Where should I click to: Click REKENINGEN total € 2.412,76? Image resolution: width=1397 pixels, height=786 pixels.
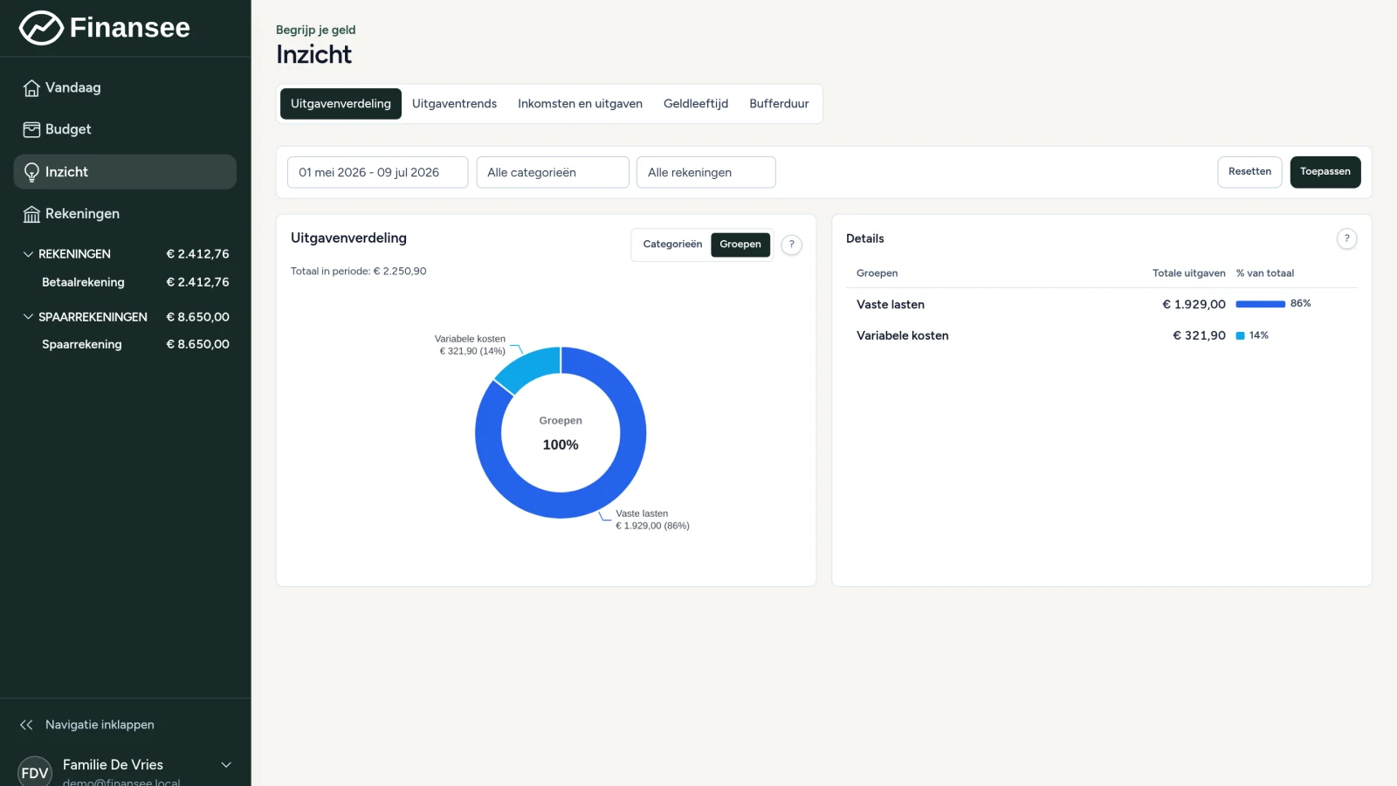[198, 254]
